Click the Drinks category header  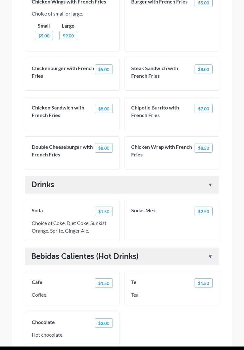point(43,185)
